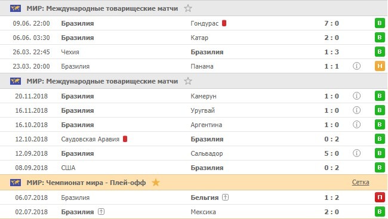The image size is (388, 219).
Task: Click red П badge for Бельгия match
Action: [x=380, y=198]
